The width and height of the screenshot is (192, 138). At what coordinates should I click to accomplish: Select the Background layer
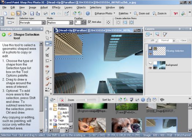[169, 65]
